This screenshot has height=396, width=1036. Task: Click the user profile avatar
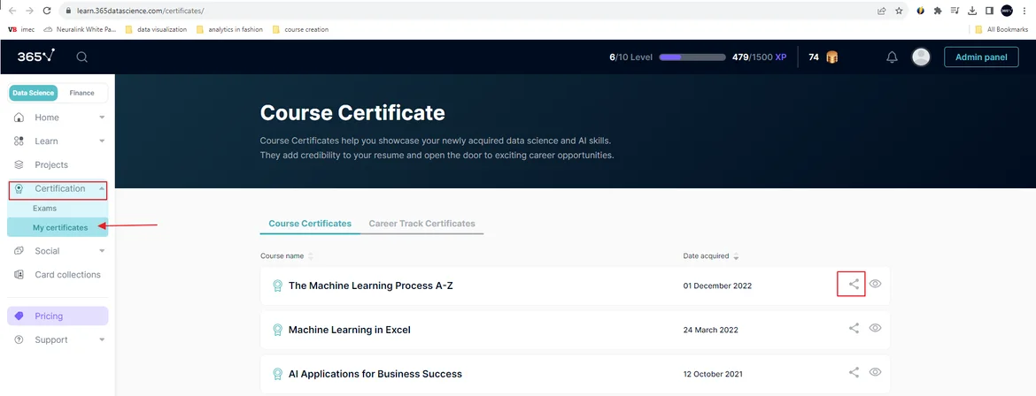921,57
